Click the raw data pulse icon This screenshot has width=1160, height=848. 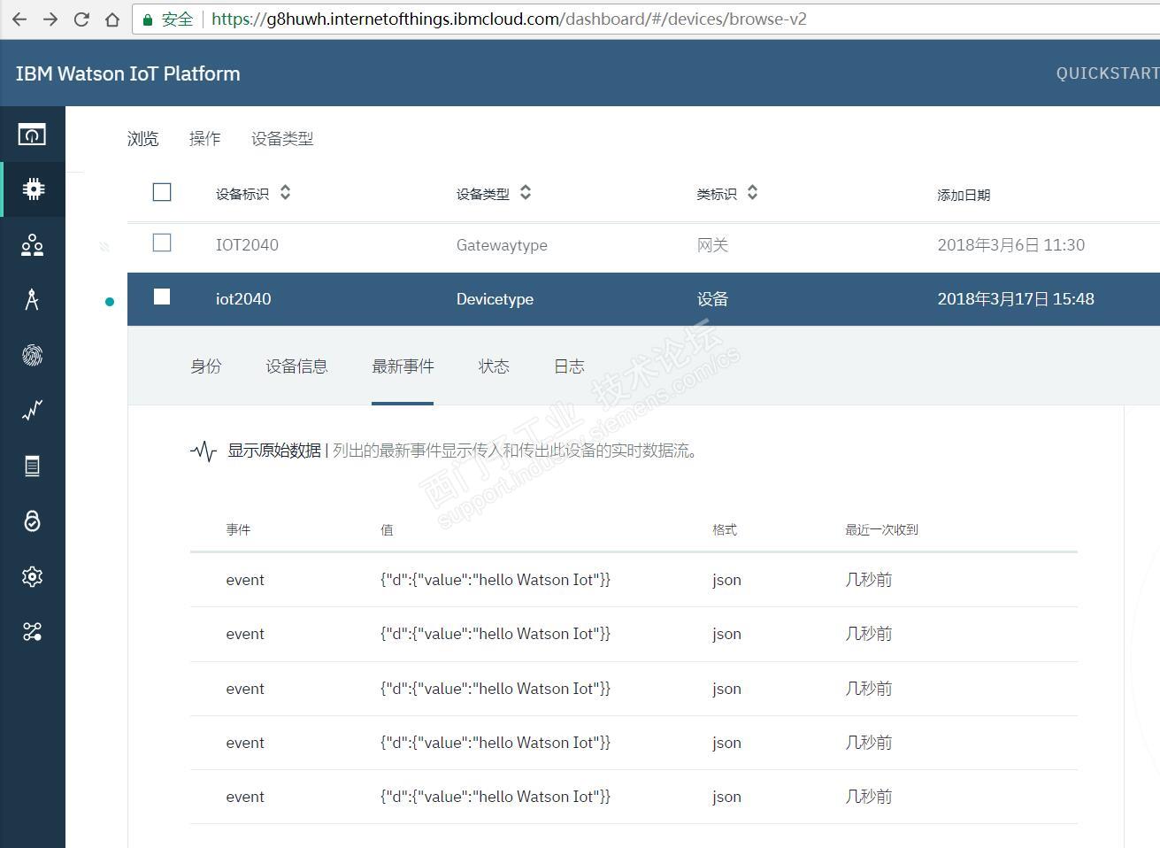point(204,451)
